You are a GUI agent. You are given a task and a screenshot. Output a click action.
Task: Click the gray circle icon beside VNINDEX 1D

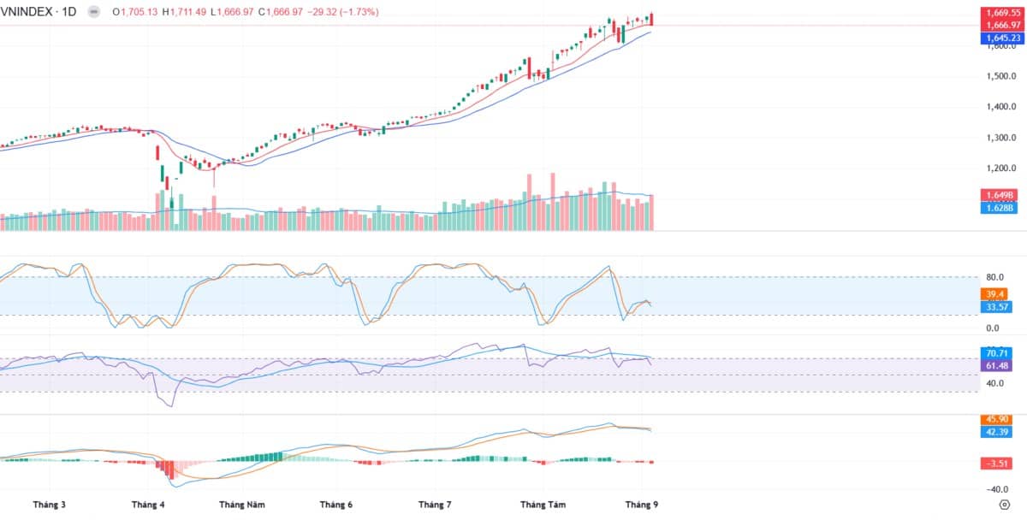92,13
